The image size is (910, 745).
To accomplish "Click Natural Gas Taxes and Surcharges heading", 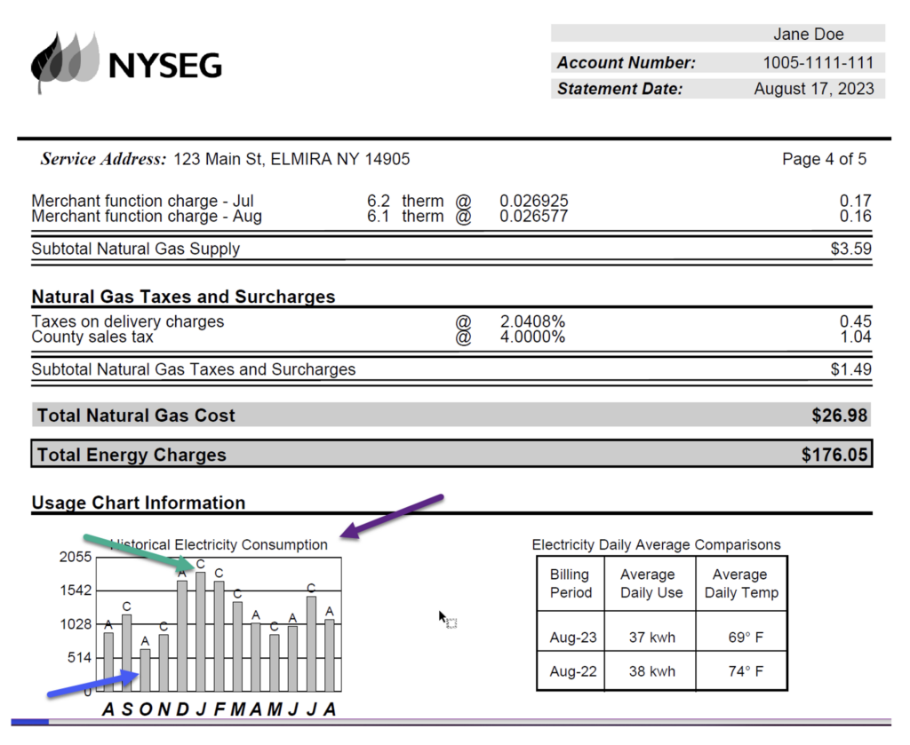I will coord(183,297).
